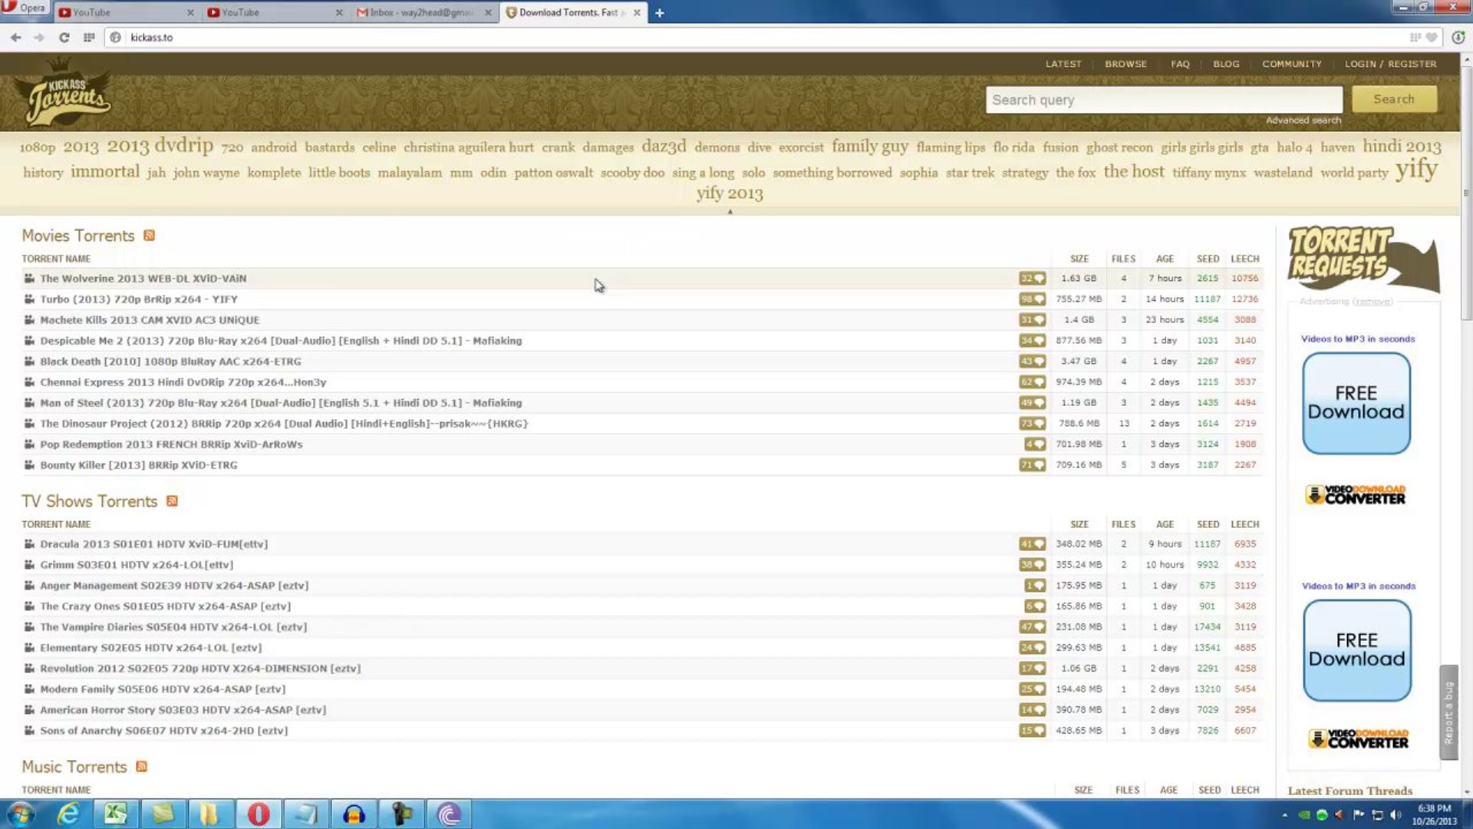
Task: Click the page vertical scrollbar thumb
Action: 1466,192
